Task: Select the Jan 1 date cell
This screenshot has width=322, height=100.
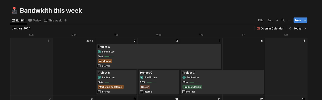Action: click(x=74, y=66)
